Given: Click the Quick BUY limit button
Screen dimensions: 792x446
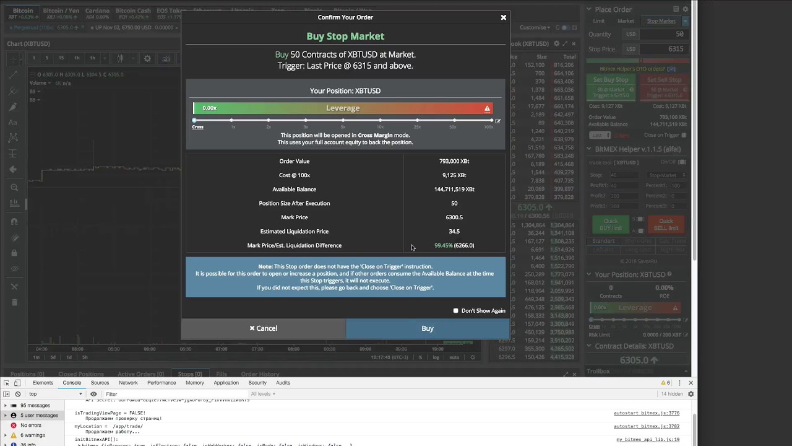Looking at the screenshot, I should coord(611,224).
